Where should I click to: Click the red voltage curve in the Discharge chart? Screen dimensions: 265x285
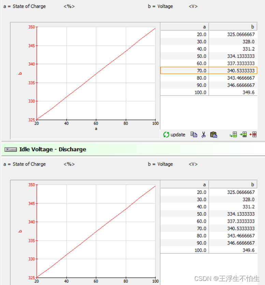coord(96,231)
